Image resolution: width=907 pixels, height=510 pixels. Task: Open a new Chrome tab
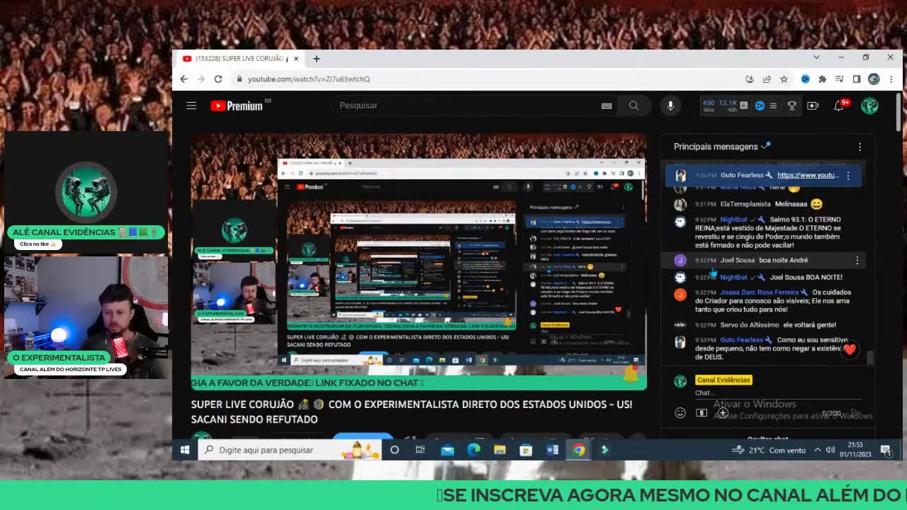316,58
